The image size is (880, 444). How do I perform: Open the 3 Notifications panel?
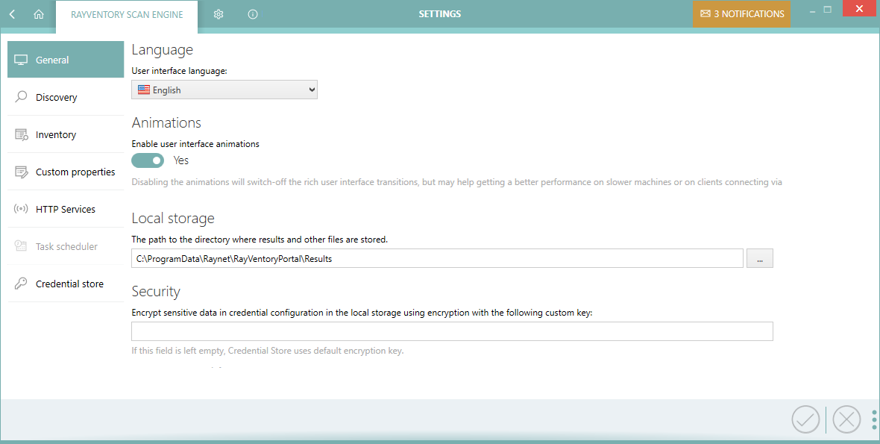(x=741, y=13)
